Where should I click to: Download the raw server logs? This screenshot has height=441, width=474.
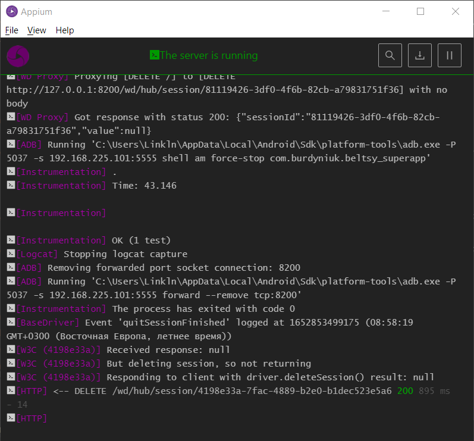[x=420, y=55]
